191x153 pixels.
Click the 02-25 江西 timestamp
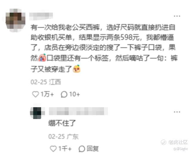pos(46,82)
